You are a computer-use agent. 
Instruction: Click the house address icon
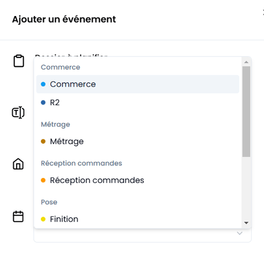(18, 164)
